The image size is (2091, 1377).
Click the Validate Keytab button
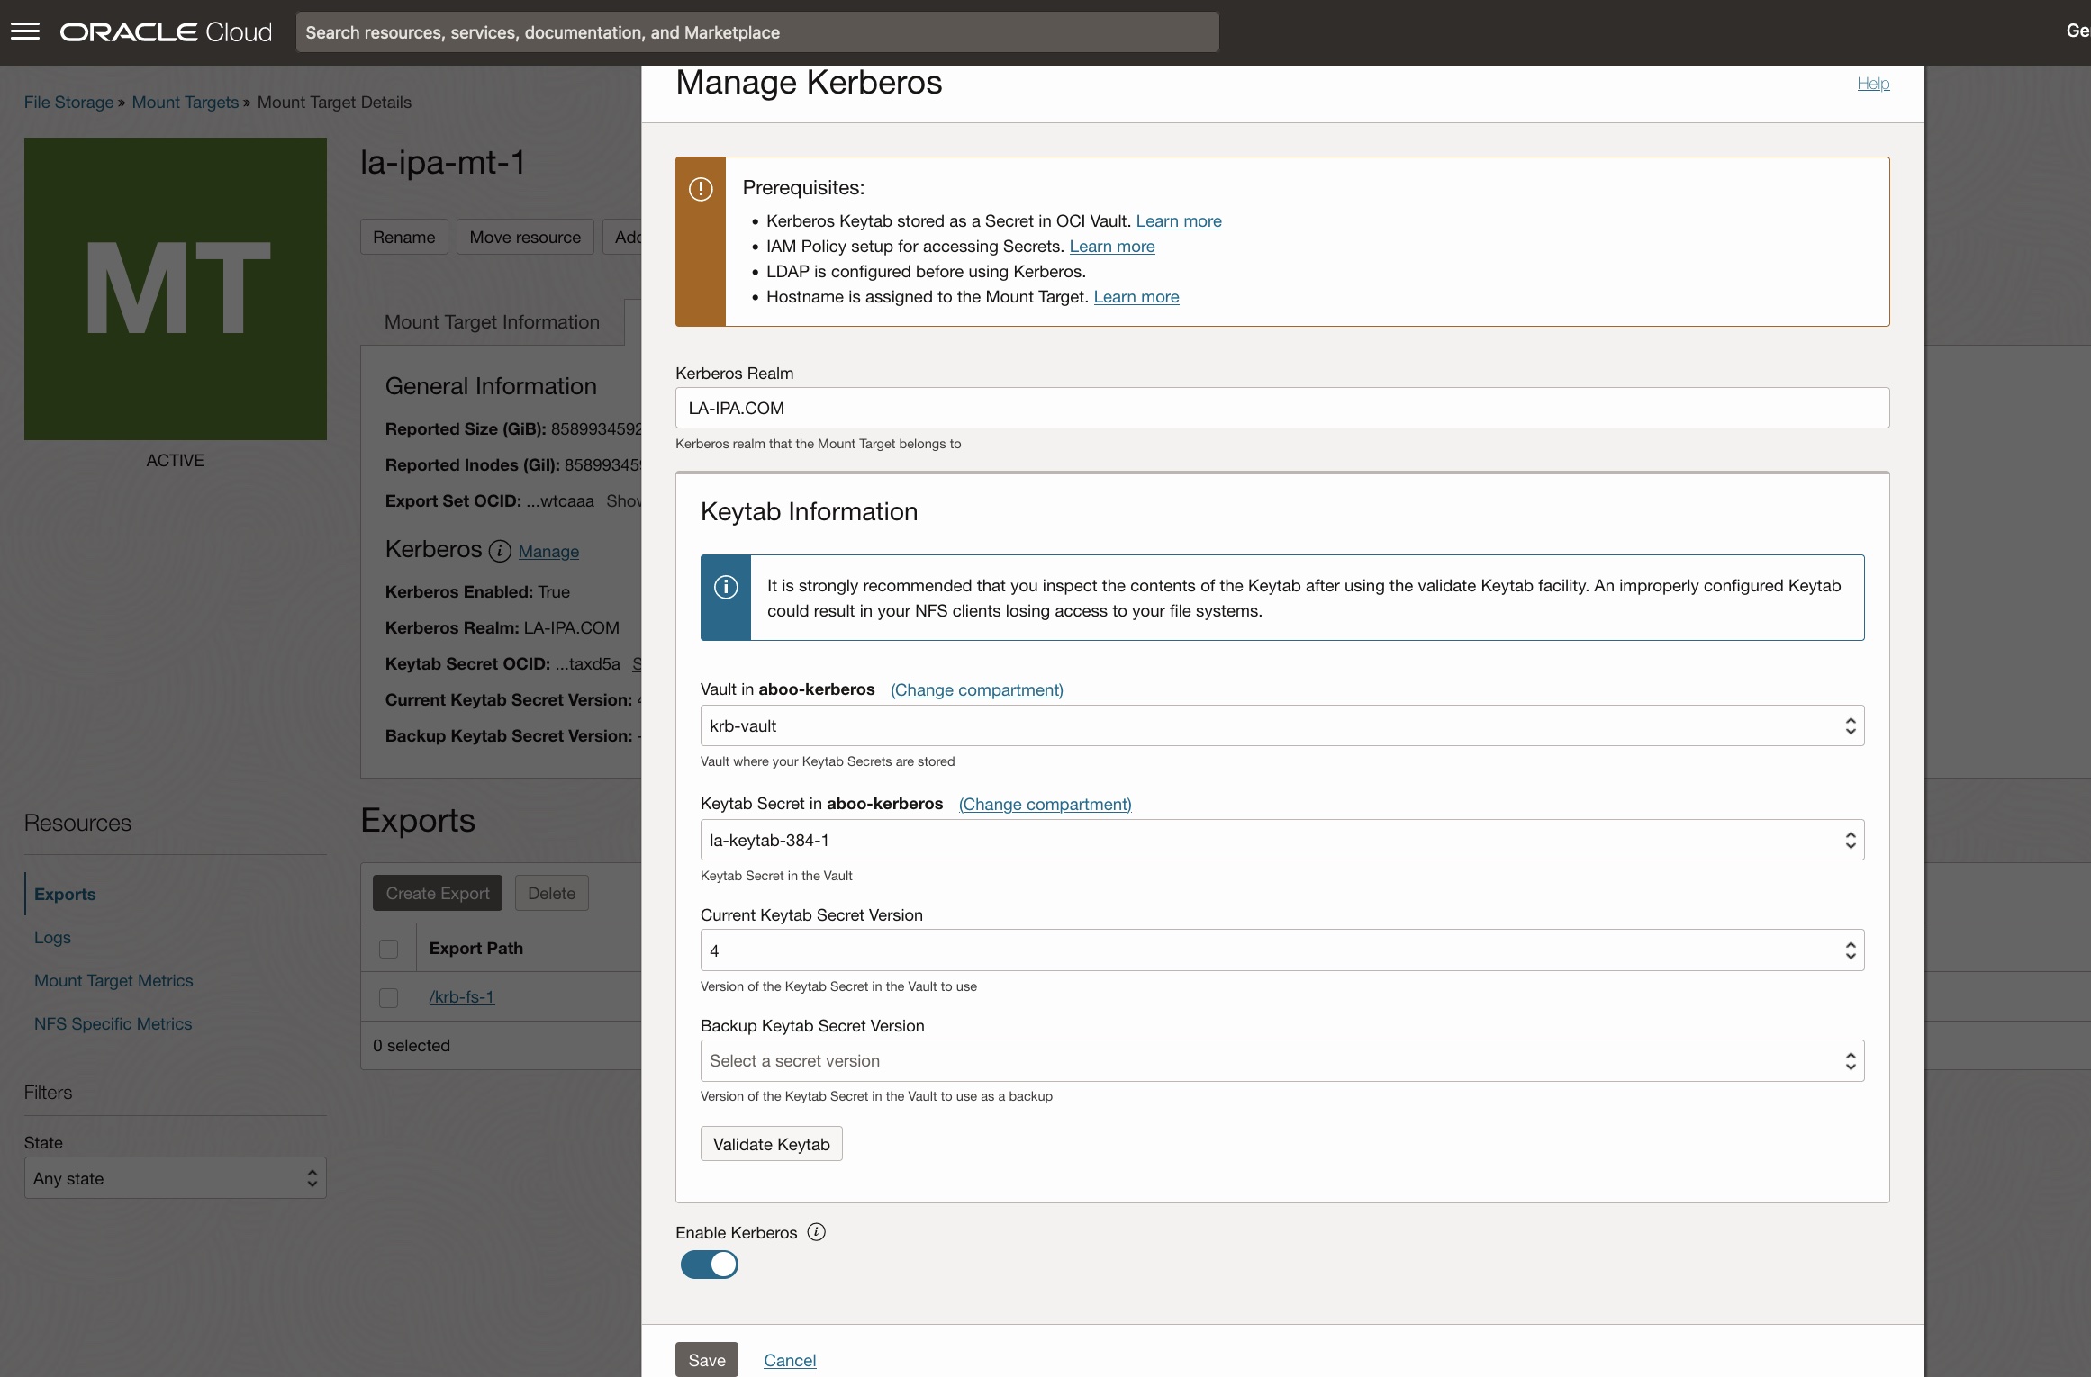(x=770, y=1143)
